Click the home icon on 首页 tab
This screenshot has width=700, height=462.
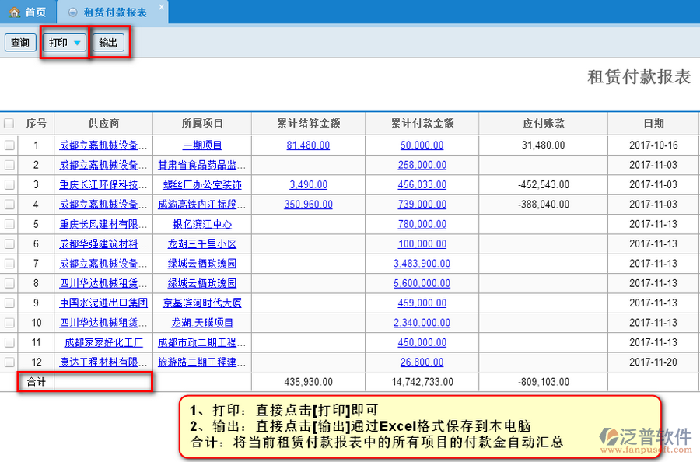coord(14,12)
